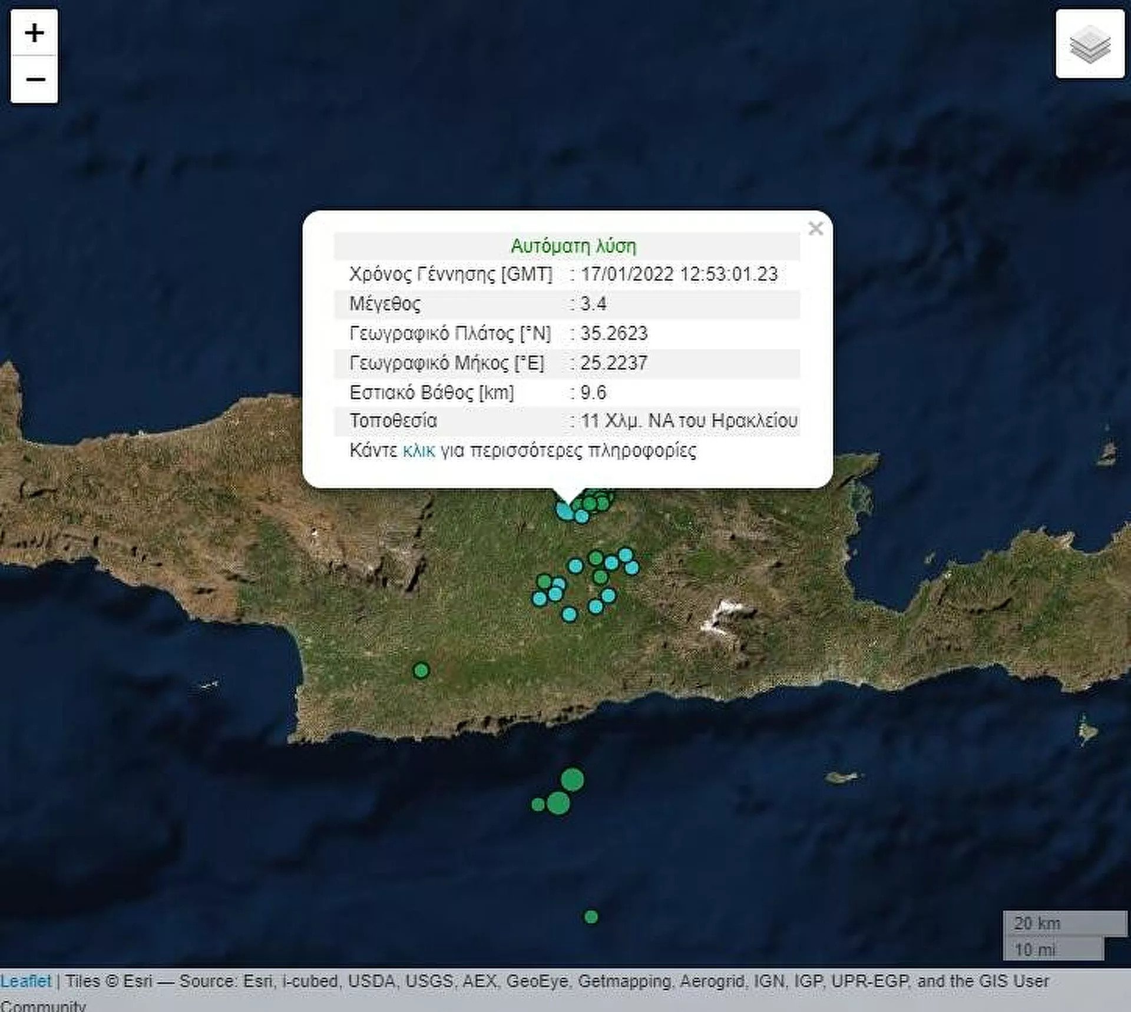
Task: Select the isolated green marker in southwest Crete
Action: [421, 670]
